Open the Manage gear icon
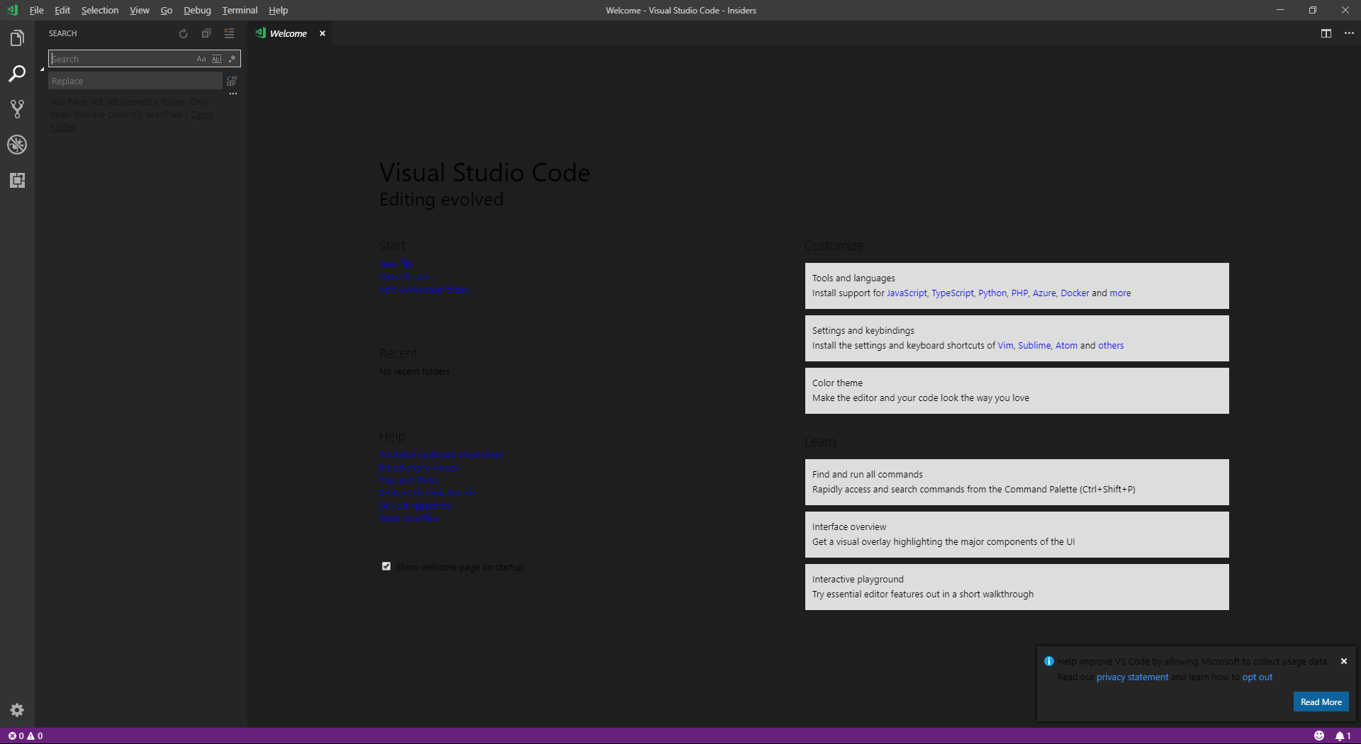The width and height of the screenshot is (1361, 744). (17, 710)
